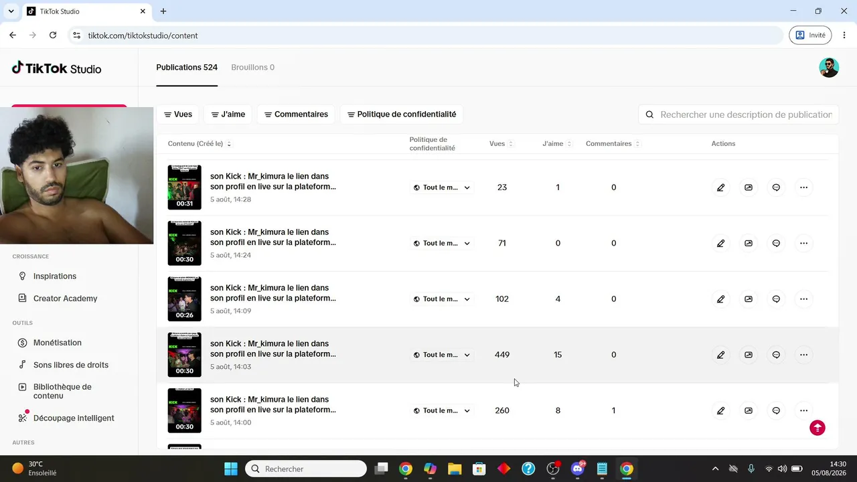Reload the page in Chrome
Viewport: 857px width, 482px height.
[53, 35]
